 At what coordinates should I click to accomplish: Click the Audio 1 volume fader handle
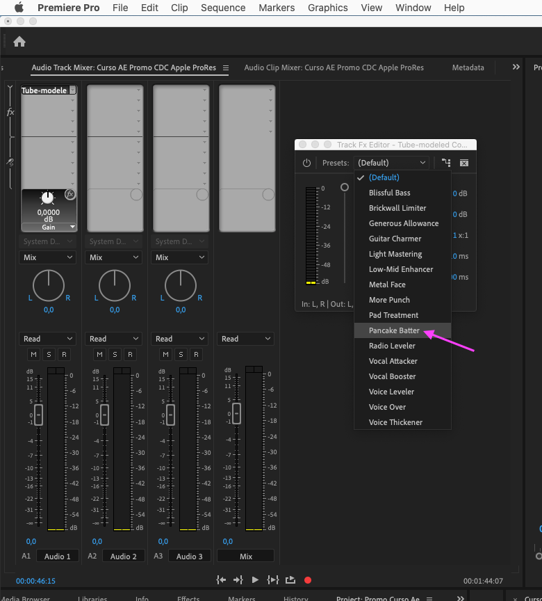pos(39,414)
